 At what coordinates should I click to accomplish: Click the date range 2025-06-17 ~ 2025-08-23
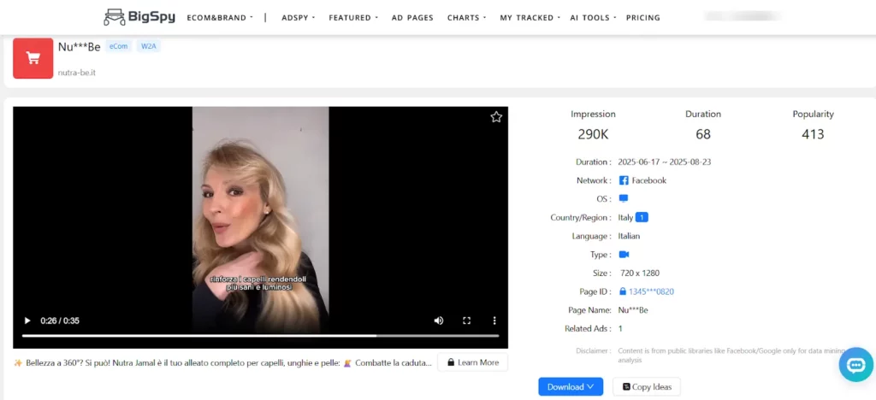(x=664, y=162)
